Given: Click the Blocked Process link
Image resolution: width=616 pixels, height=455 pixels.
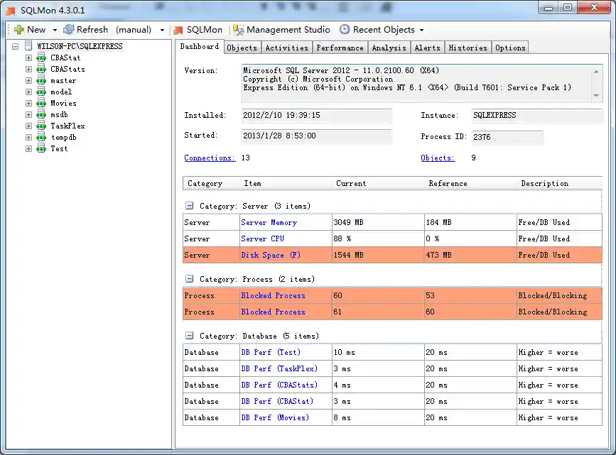Looking at the screenshot, I should pos(273,295).
